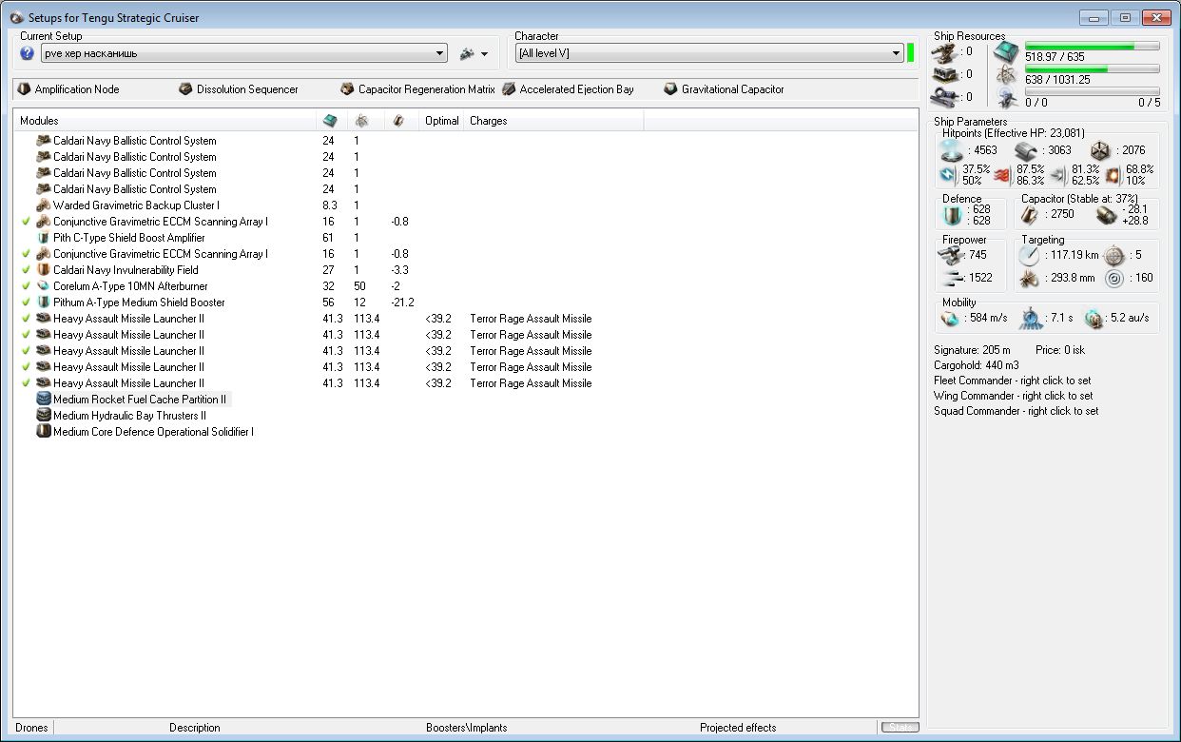Click the powergrid resource icon
The width and height of the screenshot is (1181, 742).
(1006, 75)
